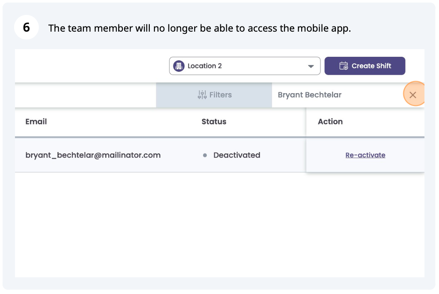Click the Filters sliders icon
The height and width of the screenshot is (294, 439).
[202, 95]
